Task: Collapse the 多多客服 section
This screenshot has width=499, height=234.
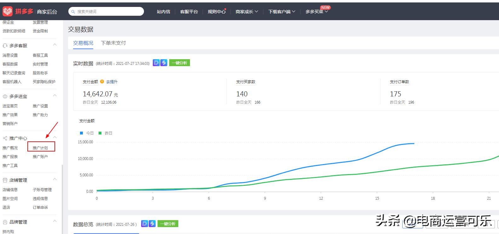Action: pyautogui.click(x=55, y=45)
